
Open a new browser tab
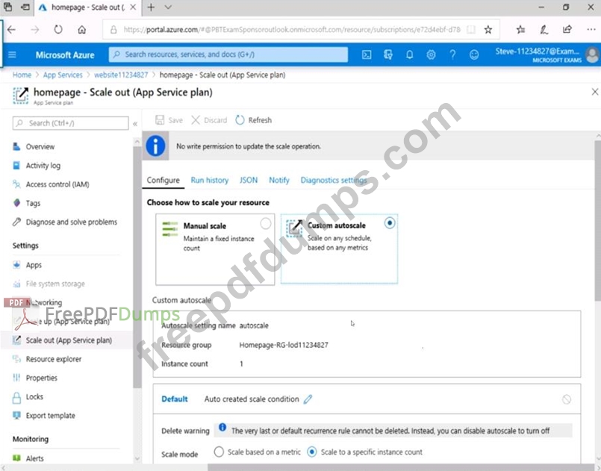[151, 7]
